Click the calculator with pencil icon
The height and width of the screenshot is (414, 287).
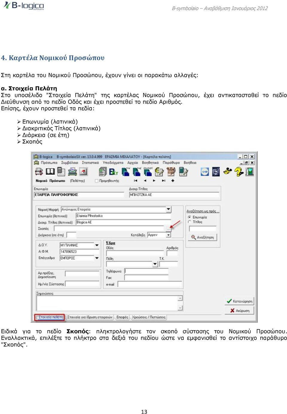coord(183,172)
